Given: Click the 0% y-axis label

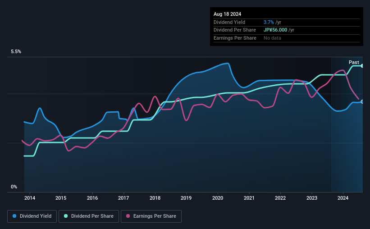Looking at the screenshot, I should click(14, 187).
